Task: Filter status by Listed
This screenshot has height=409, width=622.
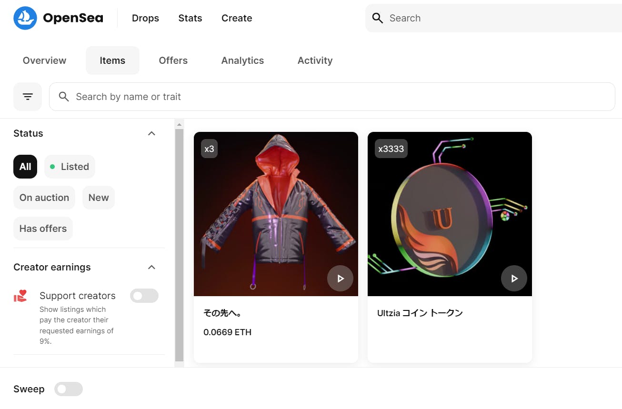Action: coord(70,167)
